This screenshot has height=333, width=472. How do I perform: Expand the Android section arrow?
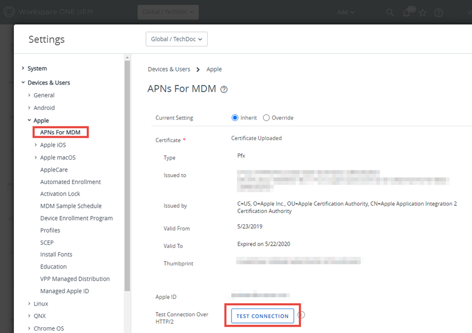tap(29, 108)
